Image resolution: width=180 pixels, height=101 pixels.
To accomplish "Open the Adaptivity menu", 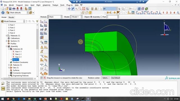I will [46, 5].
